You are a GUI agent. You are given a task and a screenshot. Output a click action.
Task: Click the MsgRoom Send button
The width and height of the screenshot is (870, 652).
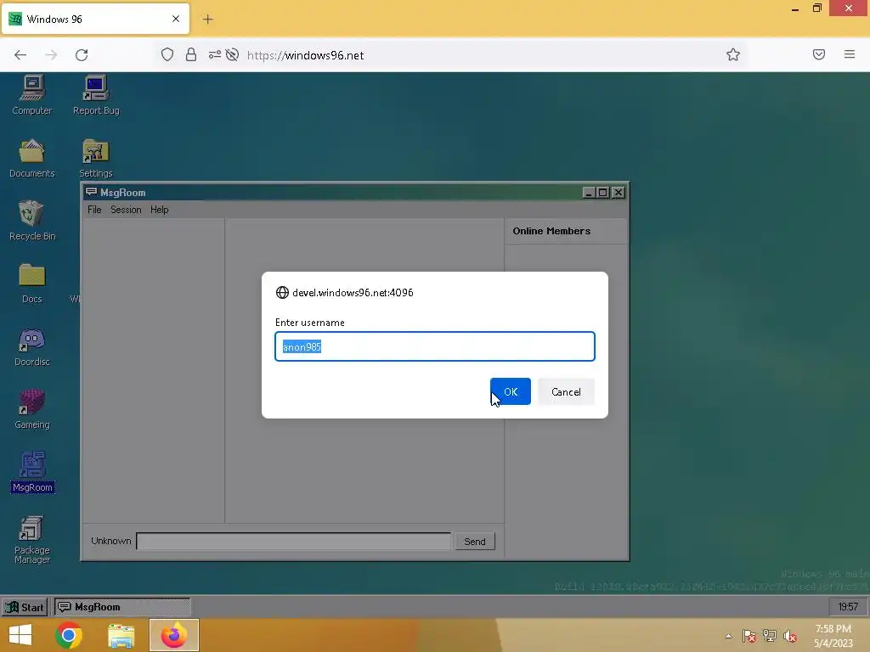click(x=475, y=542)
